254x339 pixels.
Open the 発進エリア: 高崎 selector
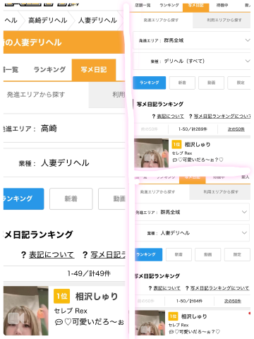point(64,129)
